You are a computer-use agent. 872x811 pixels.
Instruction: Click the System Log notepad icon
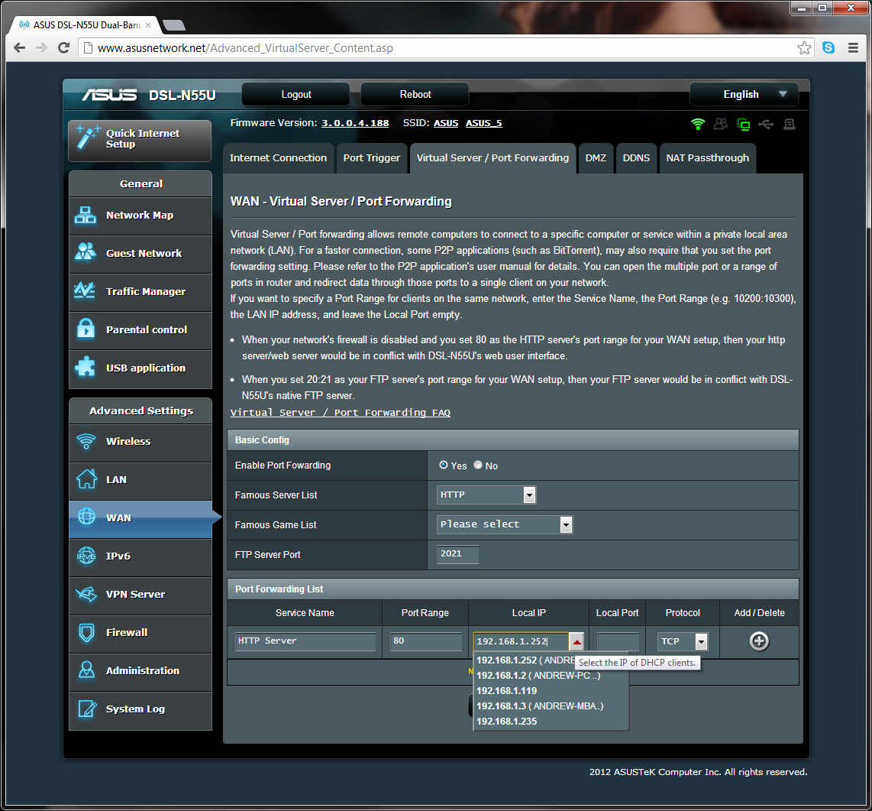(86, 709)
